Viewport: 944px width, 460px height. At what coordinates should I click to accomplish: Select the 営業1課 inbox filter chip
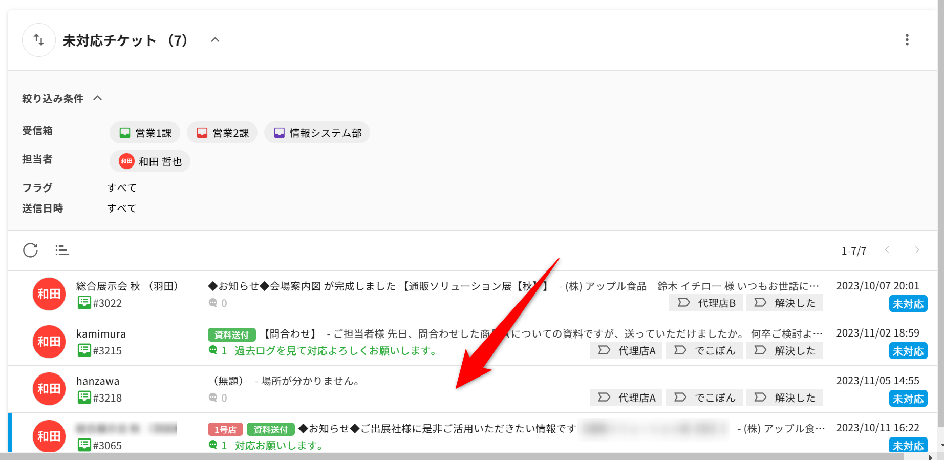(145, 133)
